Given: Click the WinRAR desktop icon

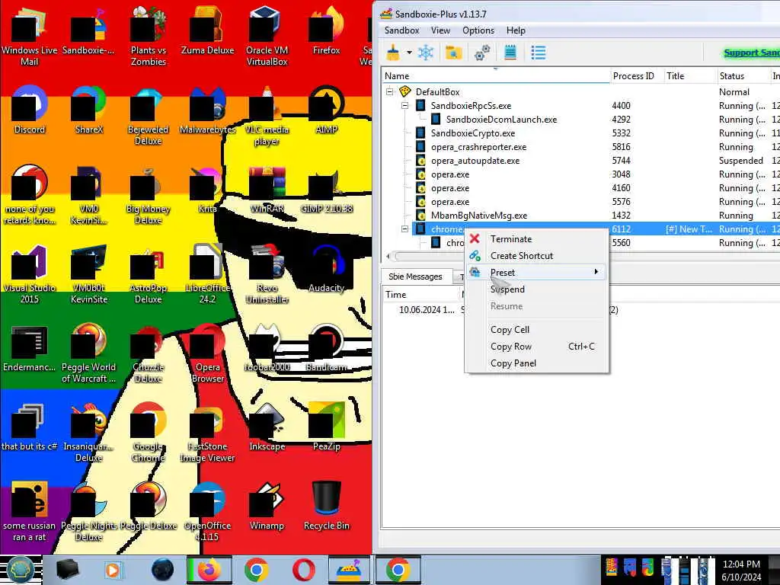Looking at the screenshot, I should 267,189.
